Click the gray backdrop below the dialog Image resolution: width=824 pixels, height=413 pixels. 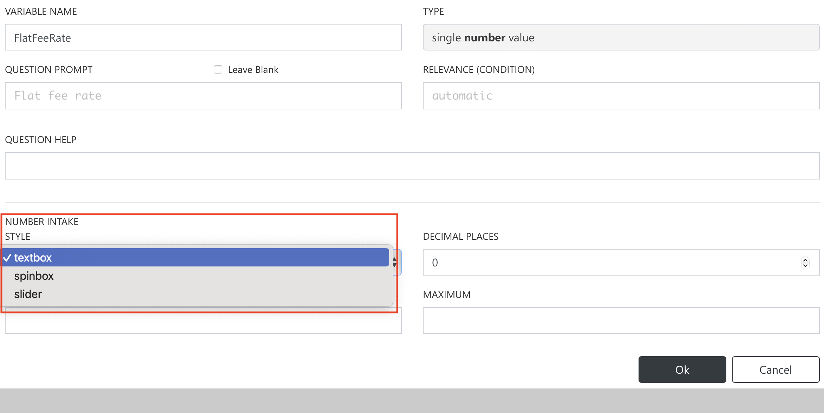tap(412, 401)
